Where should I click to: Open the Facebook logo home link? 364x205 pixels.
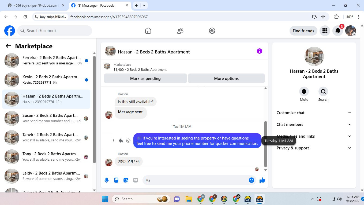tap(10, 31)
